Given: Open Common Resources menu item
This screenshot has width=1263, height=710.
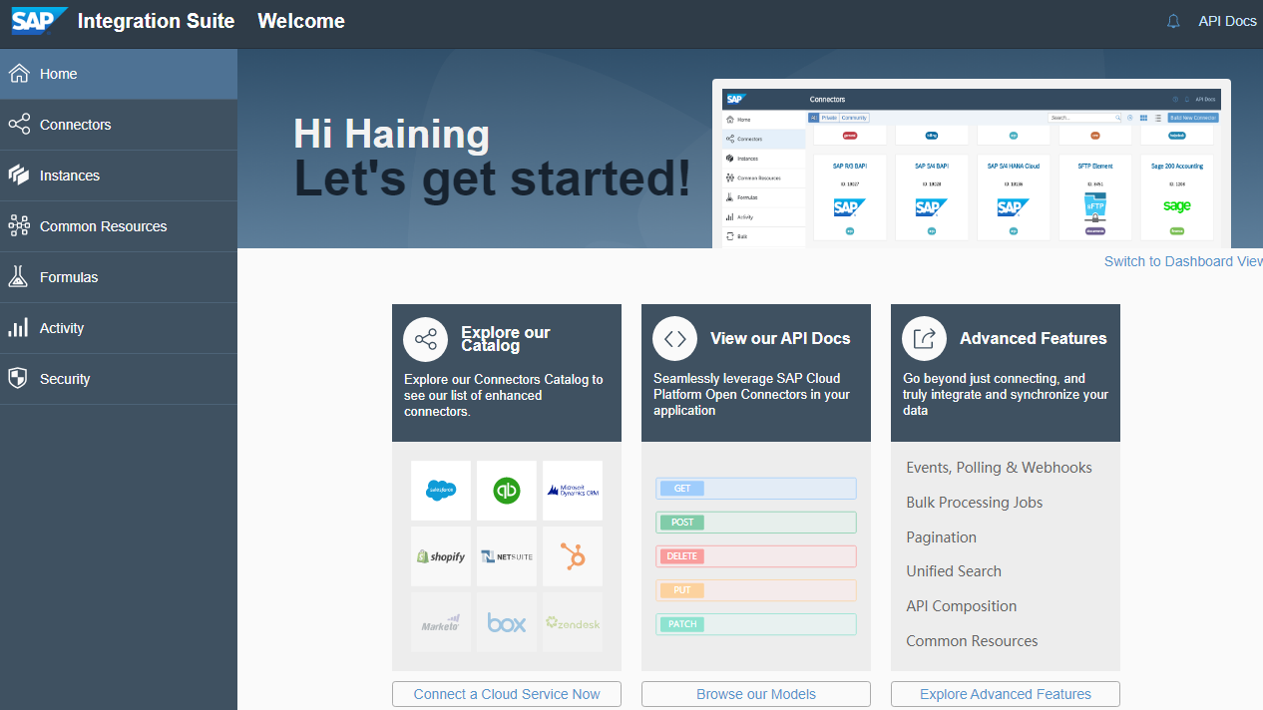Looking at the screenshot, I should 119,226.
